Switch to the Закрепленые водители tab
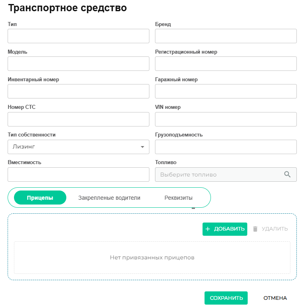The width and height of the screenshot is (306, 307). tap(109, 198)
